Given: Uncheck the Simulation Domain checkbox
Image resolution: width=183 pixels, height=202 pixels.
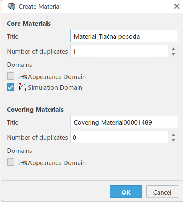Looking at the screenshot, I should [11, 87].
